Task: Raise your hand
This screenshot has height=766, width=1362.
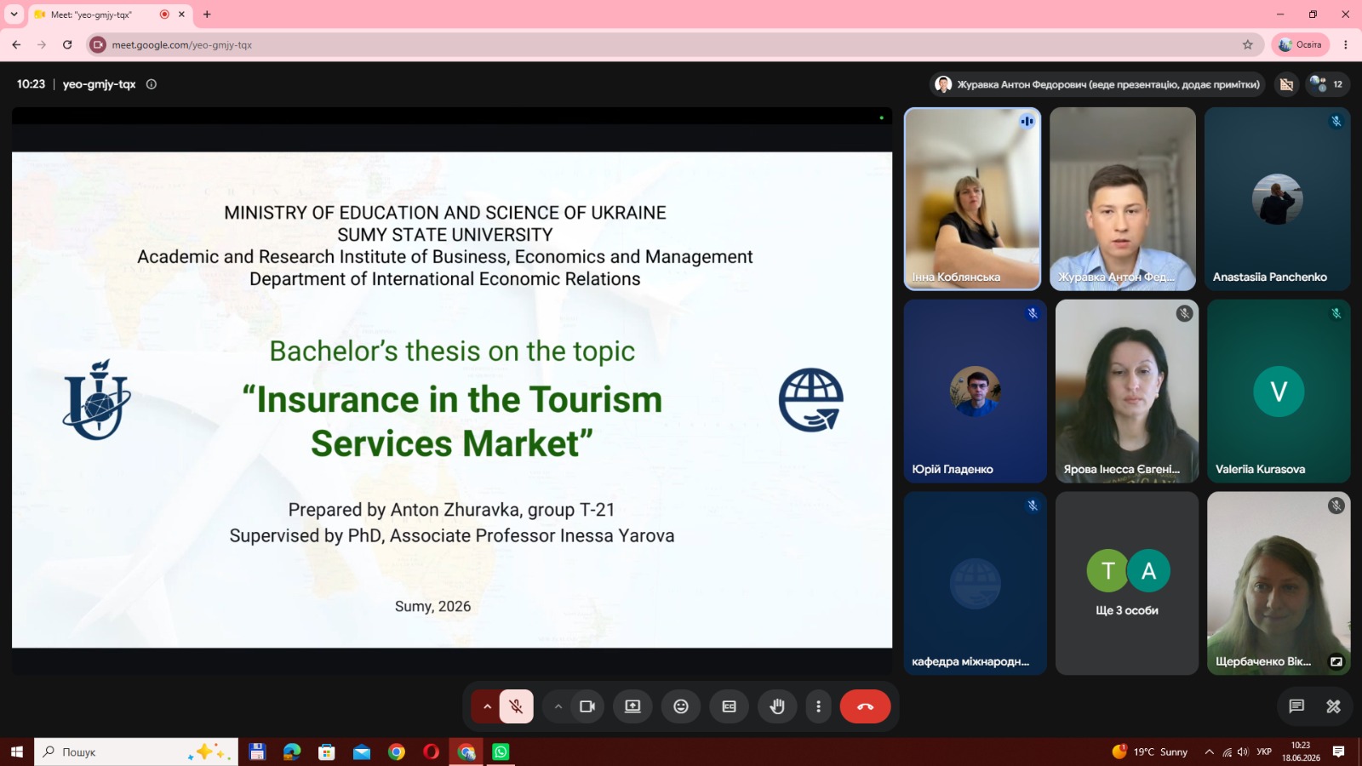Action: 777,706
